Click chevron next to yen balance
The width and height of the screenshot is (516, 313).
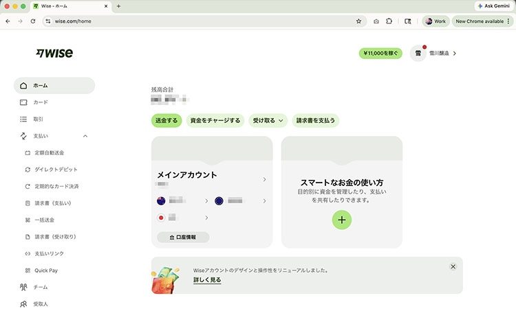tap(206, 218)
